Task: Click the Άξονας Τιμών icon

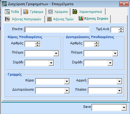Action: click(49, 19)
